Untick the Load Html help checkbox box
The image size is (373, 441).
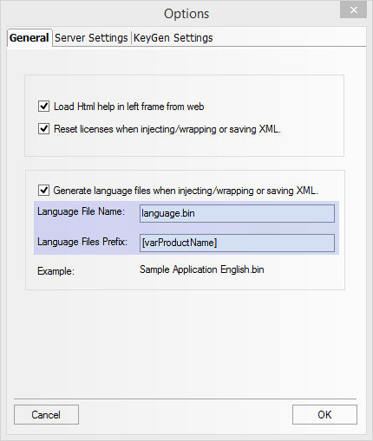click(x=43, y=107)
